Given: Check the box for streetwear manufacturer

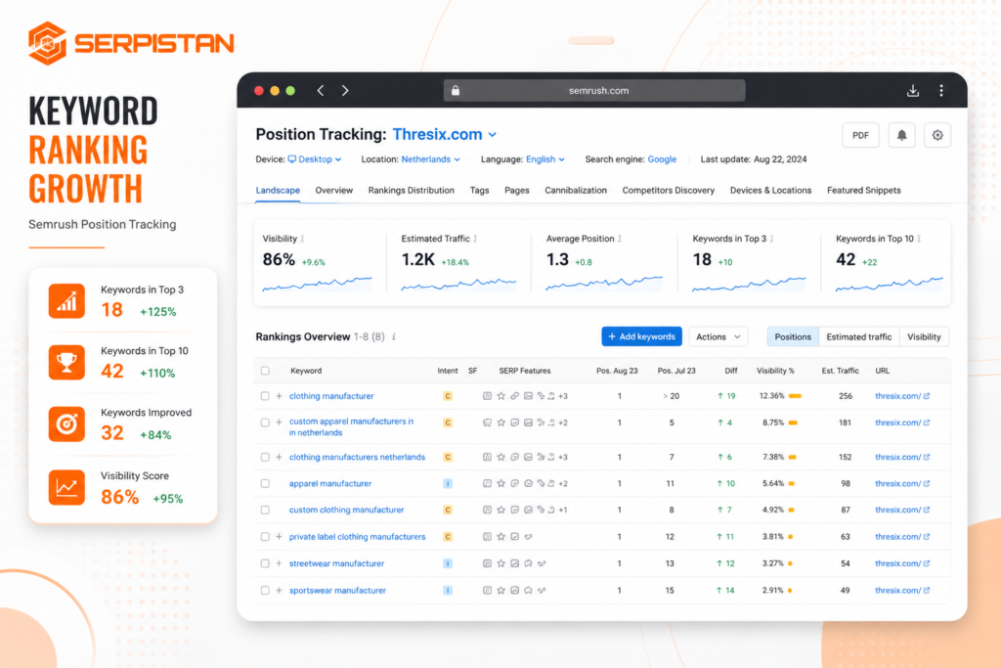Looking at the screenshot, I should pyautogui.click(x=265, y=563).
